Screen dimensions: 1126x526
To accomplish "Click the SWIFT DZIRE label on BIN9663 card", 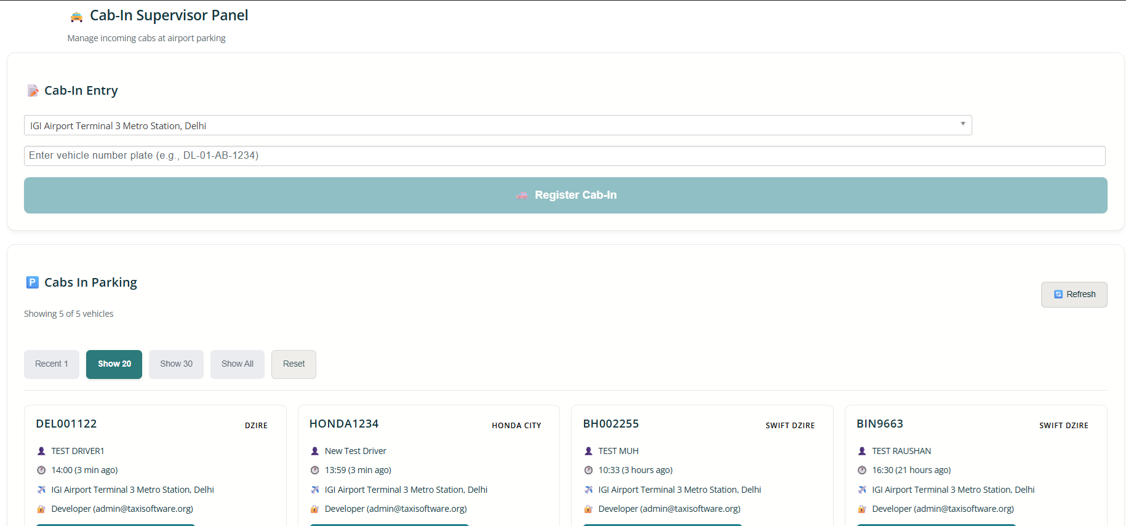I will [x=1064, y=426].
